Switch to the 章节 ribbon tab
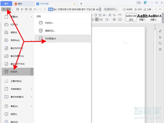The width and height of the screenshot is (164, 123). (83, 9)
